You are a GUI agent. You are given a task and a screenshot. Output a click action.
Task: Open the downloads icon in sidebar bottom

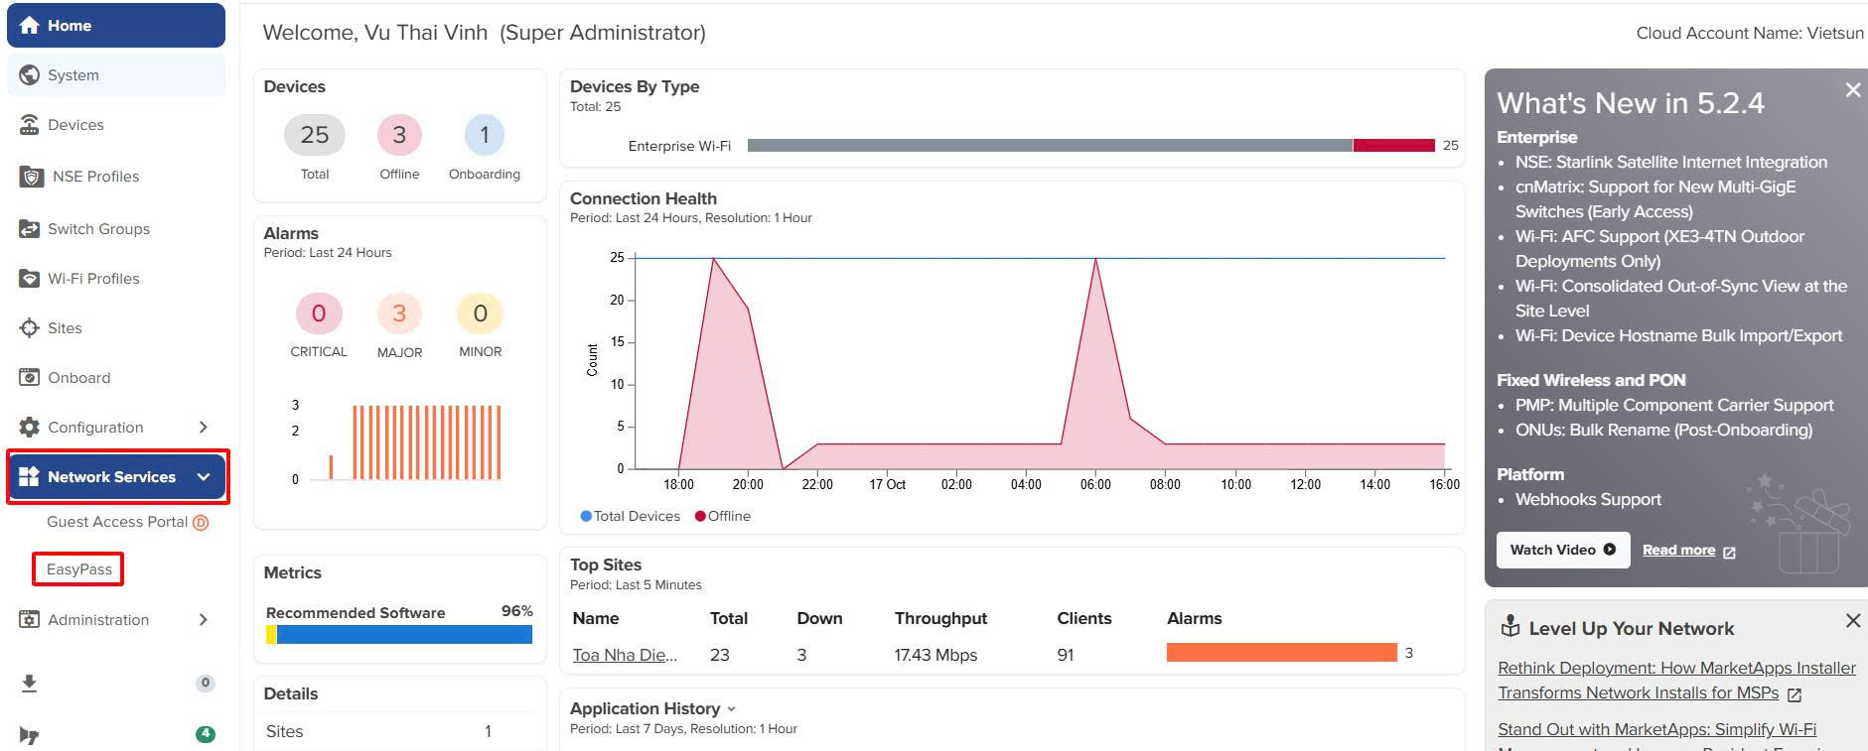tap(30, 683)
